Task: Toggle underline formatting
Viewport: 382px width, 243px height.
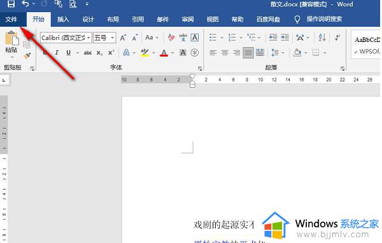Action: pos(69,52)
